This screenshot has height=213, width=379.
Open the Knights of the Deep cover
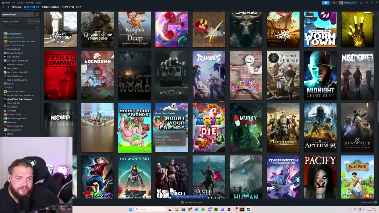[x=135, y=30]
